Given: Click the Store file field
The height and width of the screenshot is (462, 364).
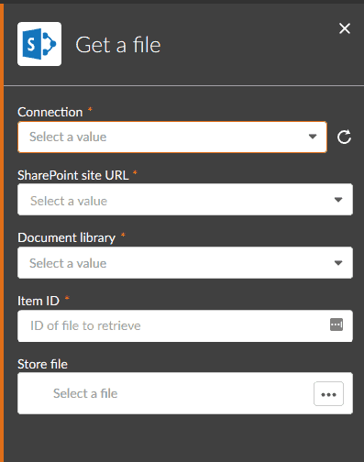Looking at the screenshot, I should 185,393.
